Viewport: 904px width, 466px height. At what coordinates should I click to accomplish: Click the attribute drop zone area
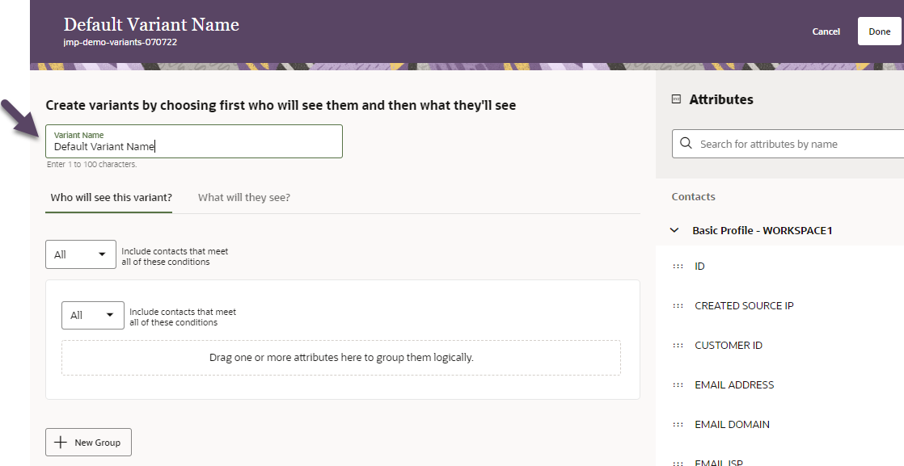click(x=341, y=358)
